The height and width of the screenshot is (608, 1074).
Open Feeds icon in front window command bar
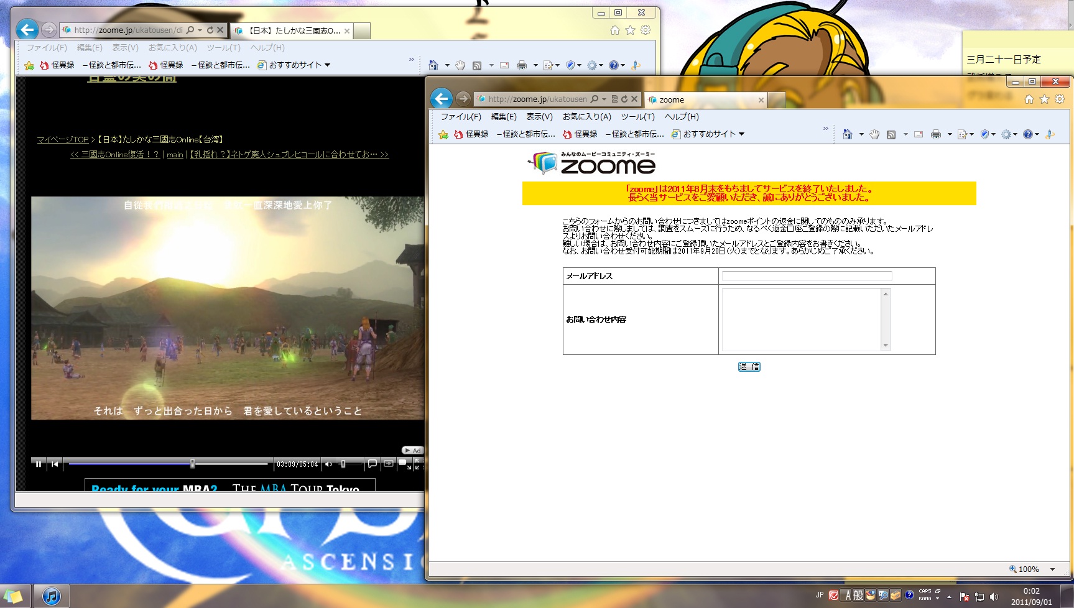891,134
